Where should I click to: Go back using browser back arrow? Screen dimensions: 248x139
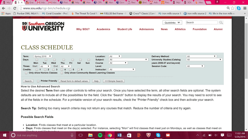(4, 8)
